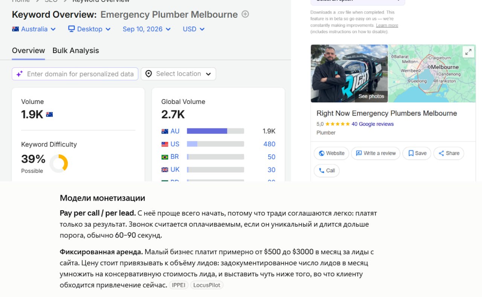Screen dimensions: 482x297
Task: Click the US volume bar
Action: 215,144
